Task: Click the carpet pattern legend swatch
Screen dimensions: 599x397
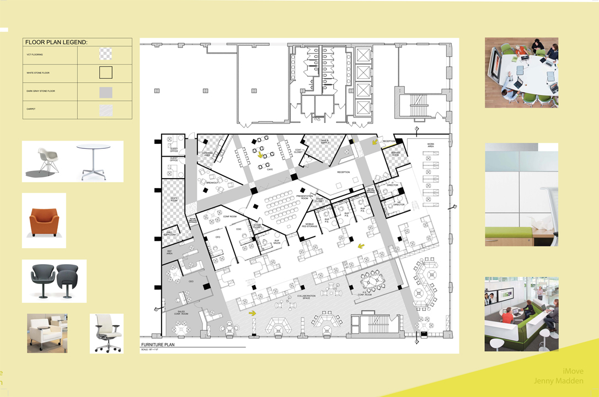Action: click(x=105, y=110)
